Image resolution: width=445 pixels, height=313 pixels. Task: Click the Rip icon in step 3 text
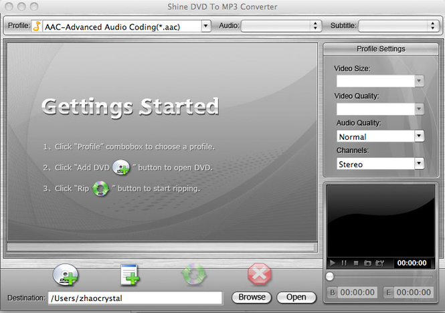click(100, 189)
